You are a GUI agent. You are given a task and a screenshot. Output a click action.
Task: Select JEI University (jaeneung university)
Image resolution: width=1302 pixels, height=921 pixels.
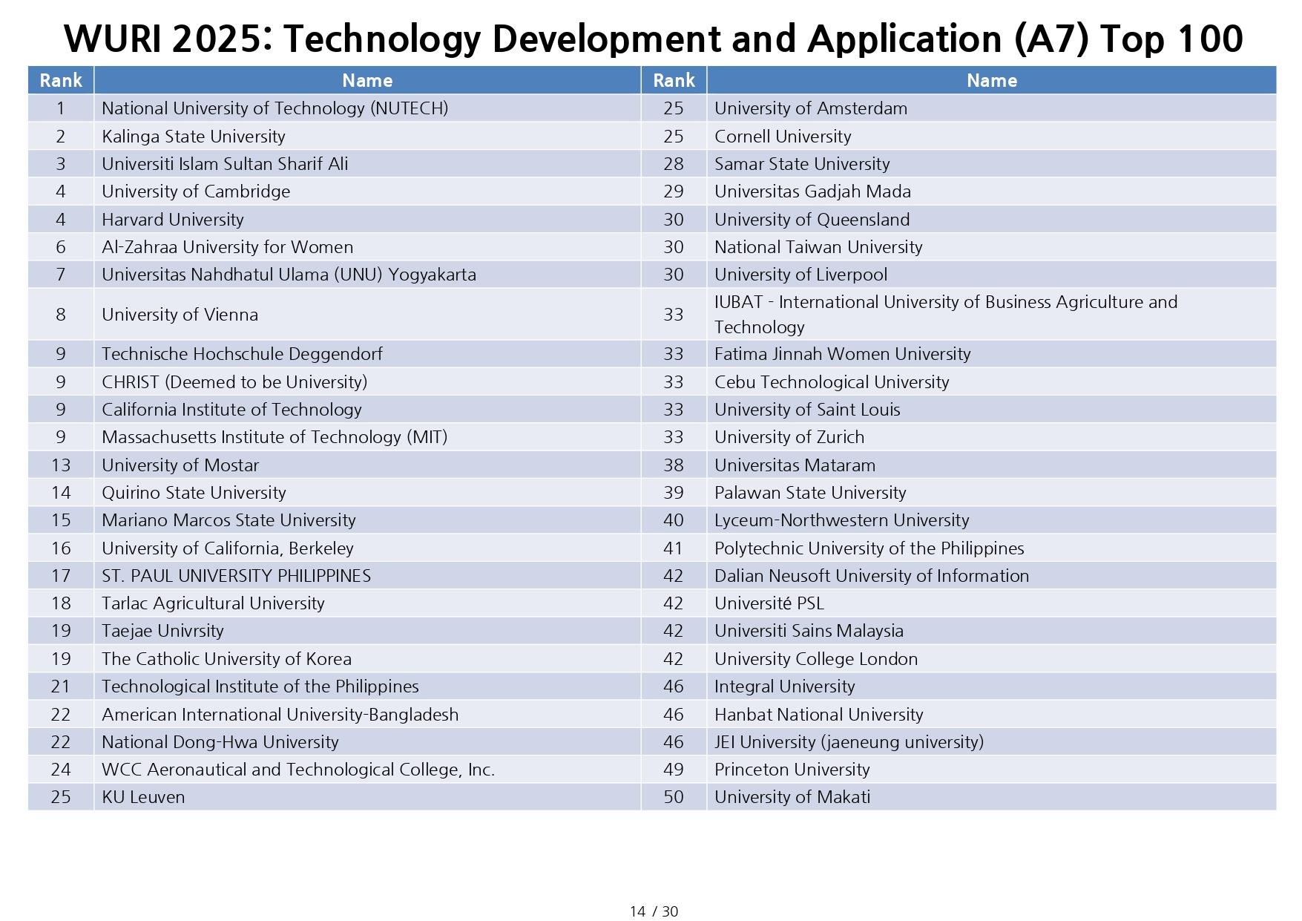tap(849, 742)
